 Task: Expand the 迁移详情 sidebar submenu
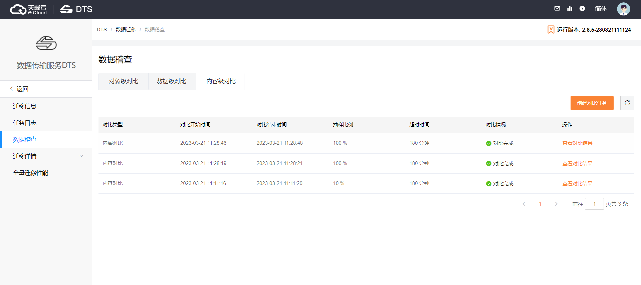point(81,156)
